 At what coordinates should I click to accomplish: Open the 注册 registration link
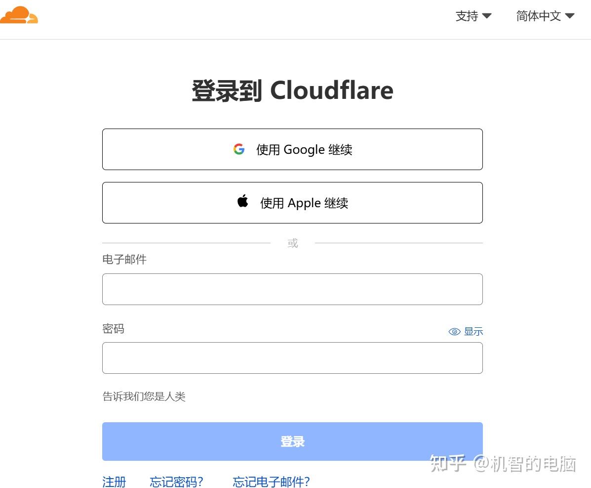(x=114, y=481)
